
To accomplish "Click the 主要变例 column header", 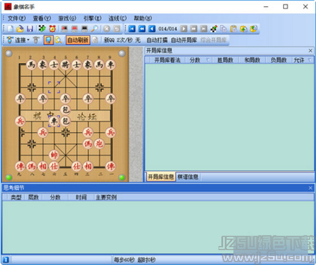I will click(x=106, y=197).
